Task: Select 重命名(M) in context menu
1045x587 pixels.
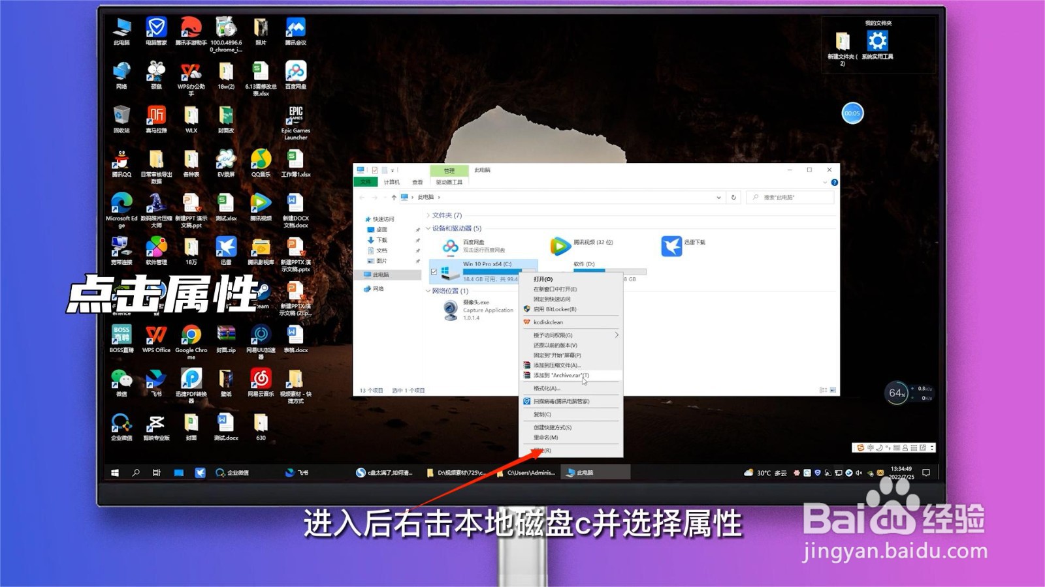Action: click(571, 438)
